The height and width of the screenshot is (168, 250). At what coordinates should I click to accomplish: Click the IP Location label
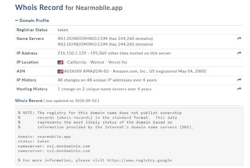[27, 62]
